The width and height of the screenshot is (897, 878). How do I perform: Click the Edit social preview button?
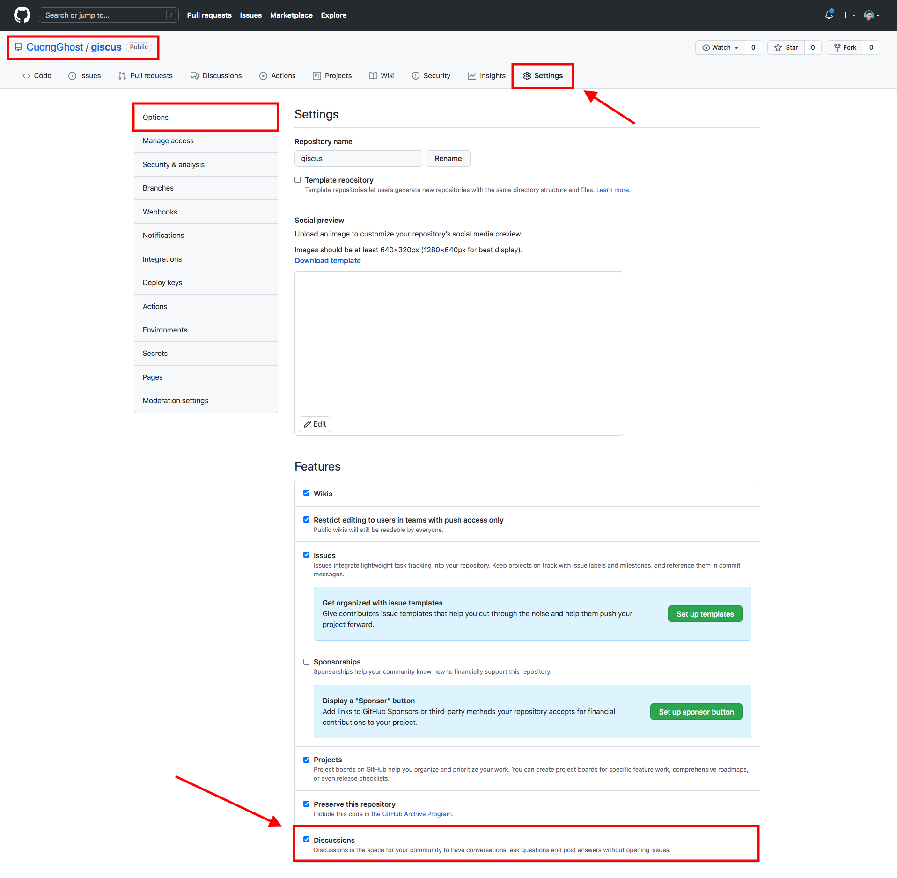315,424
